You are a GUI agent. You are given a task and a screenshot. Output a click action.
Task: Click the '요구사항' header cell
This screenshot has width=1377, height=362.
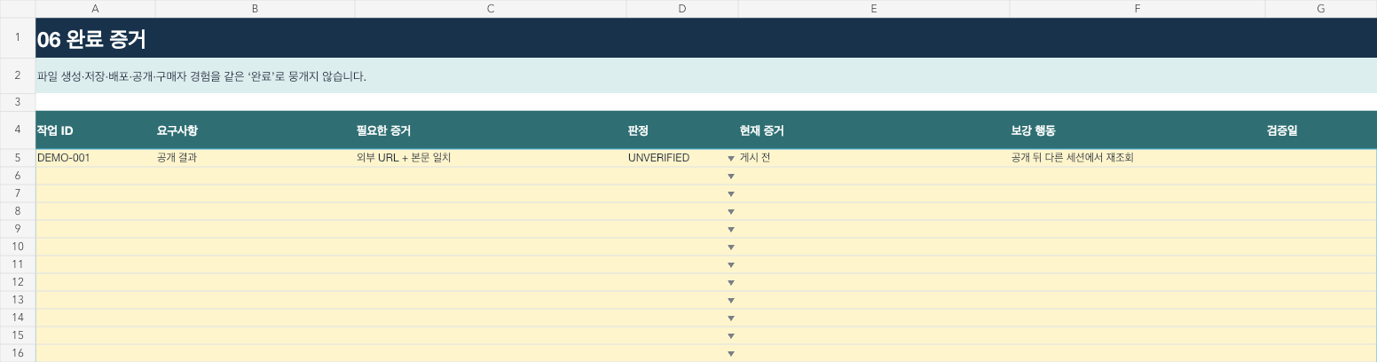click(x=255, y=130)
